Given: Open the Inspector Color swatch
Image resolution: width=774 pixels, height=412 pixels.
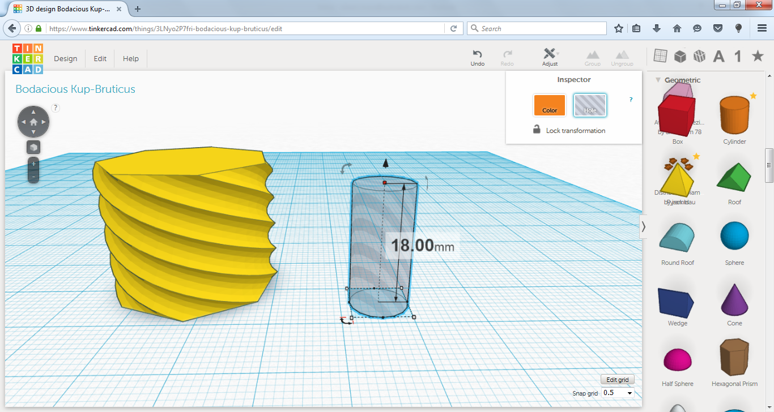Looking at the screenshot, I should click(549, 105).
